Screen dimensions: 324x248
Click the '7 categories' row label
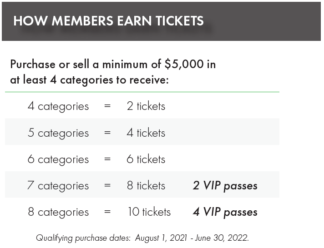point(58,186)
